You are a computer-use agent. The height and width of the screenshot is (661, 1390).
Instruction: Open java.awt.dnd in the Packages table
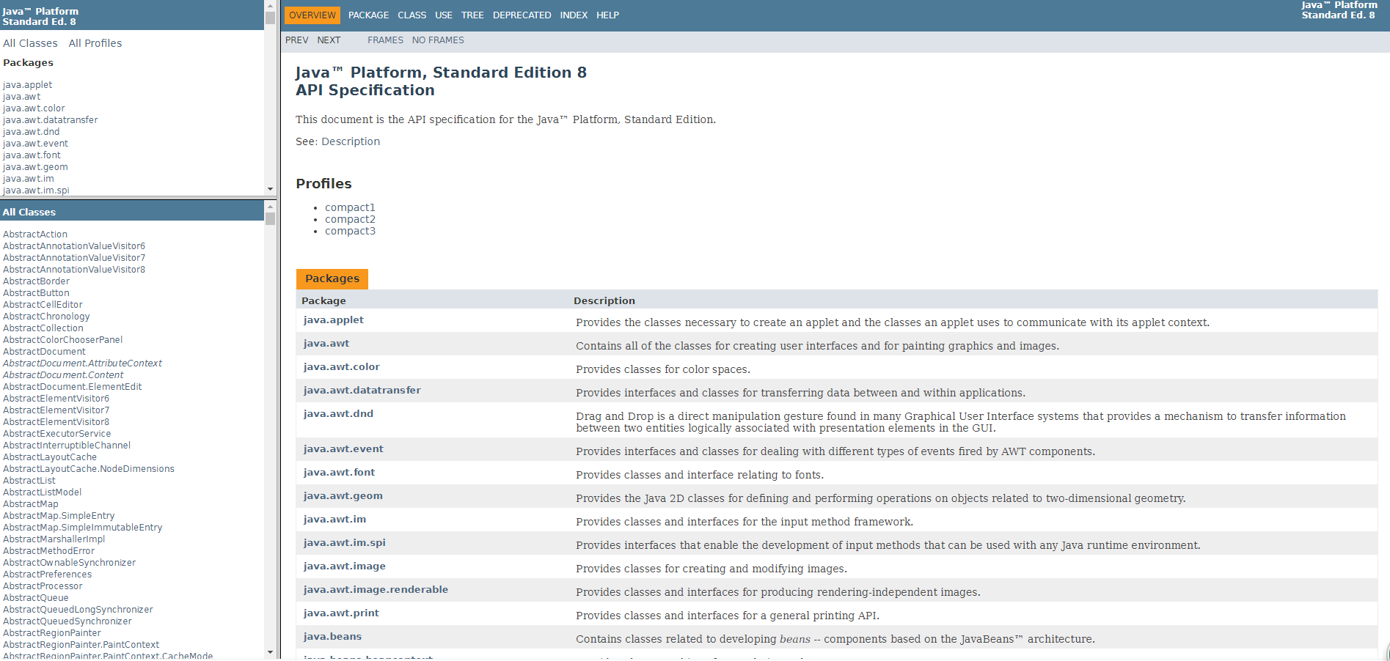(x=338, y=414)
